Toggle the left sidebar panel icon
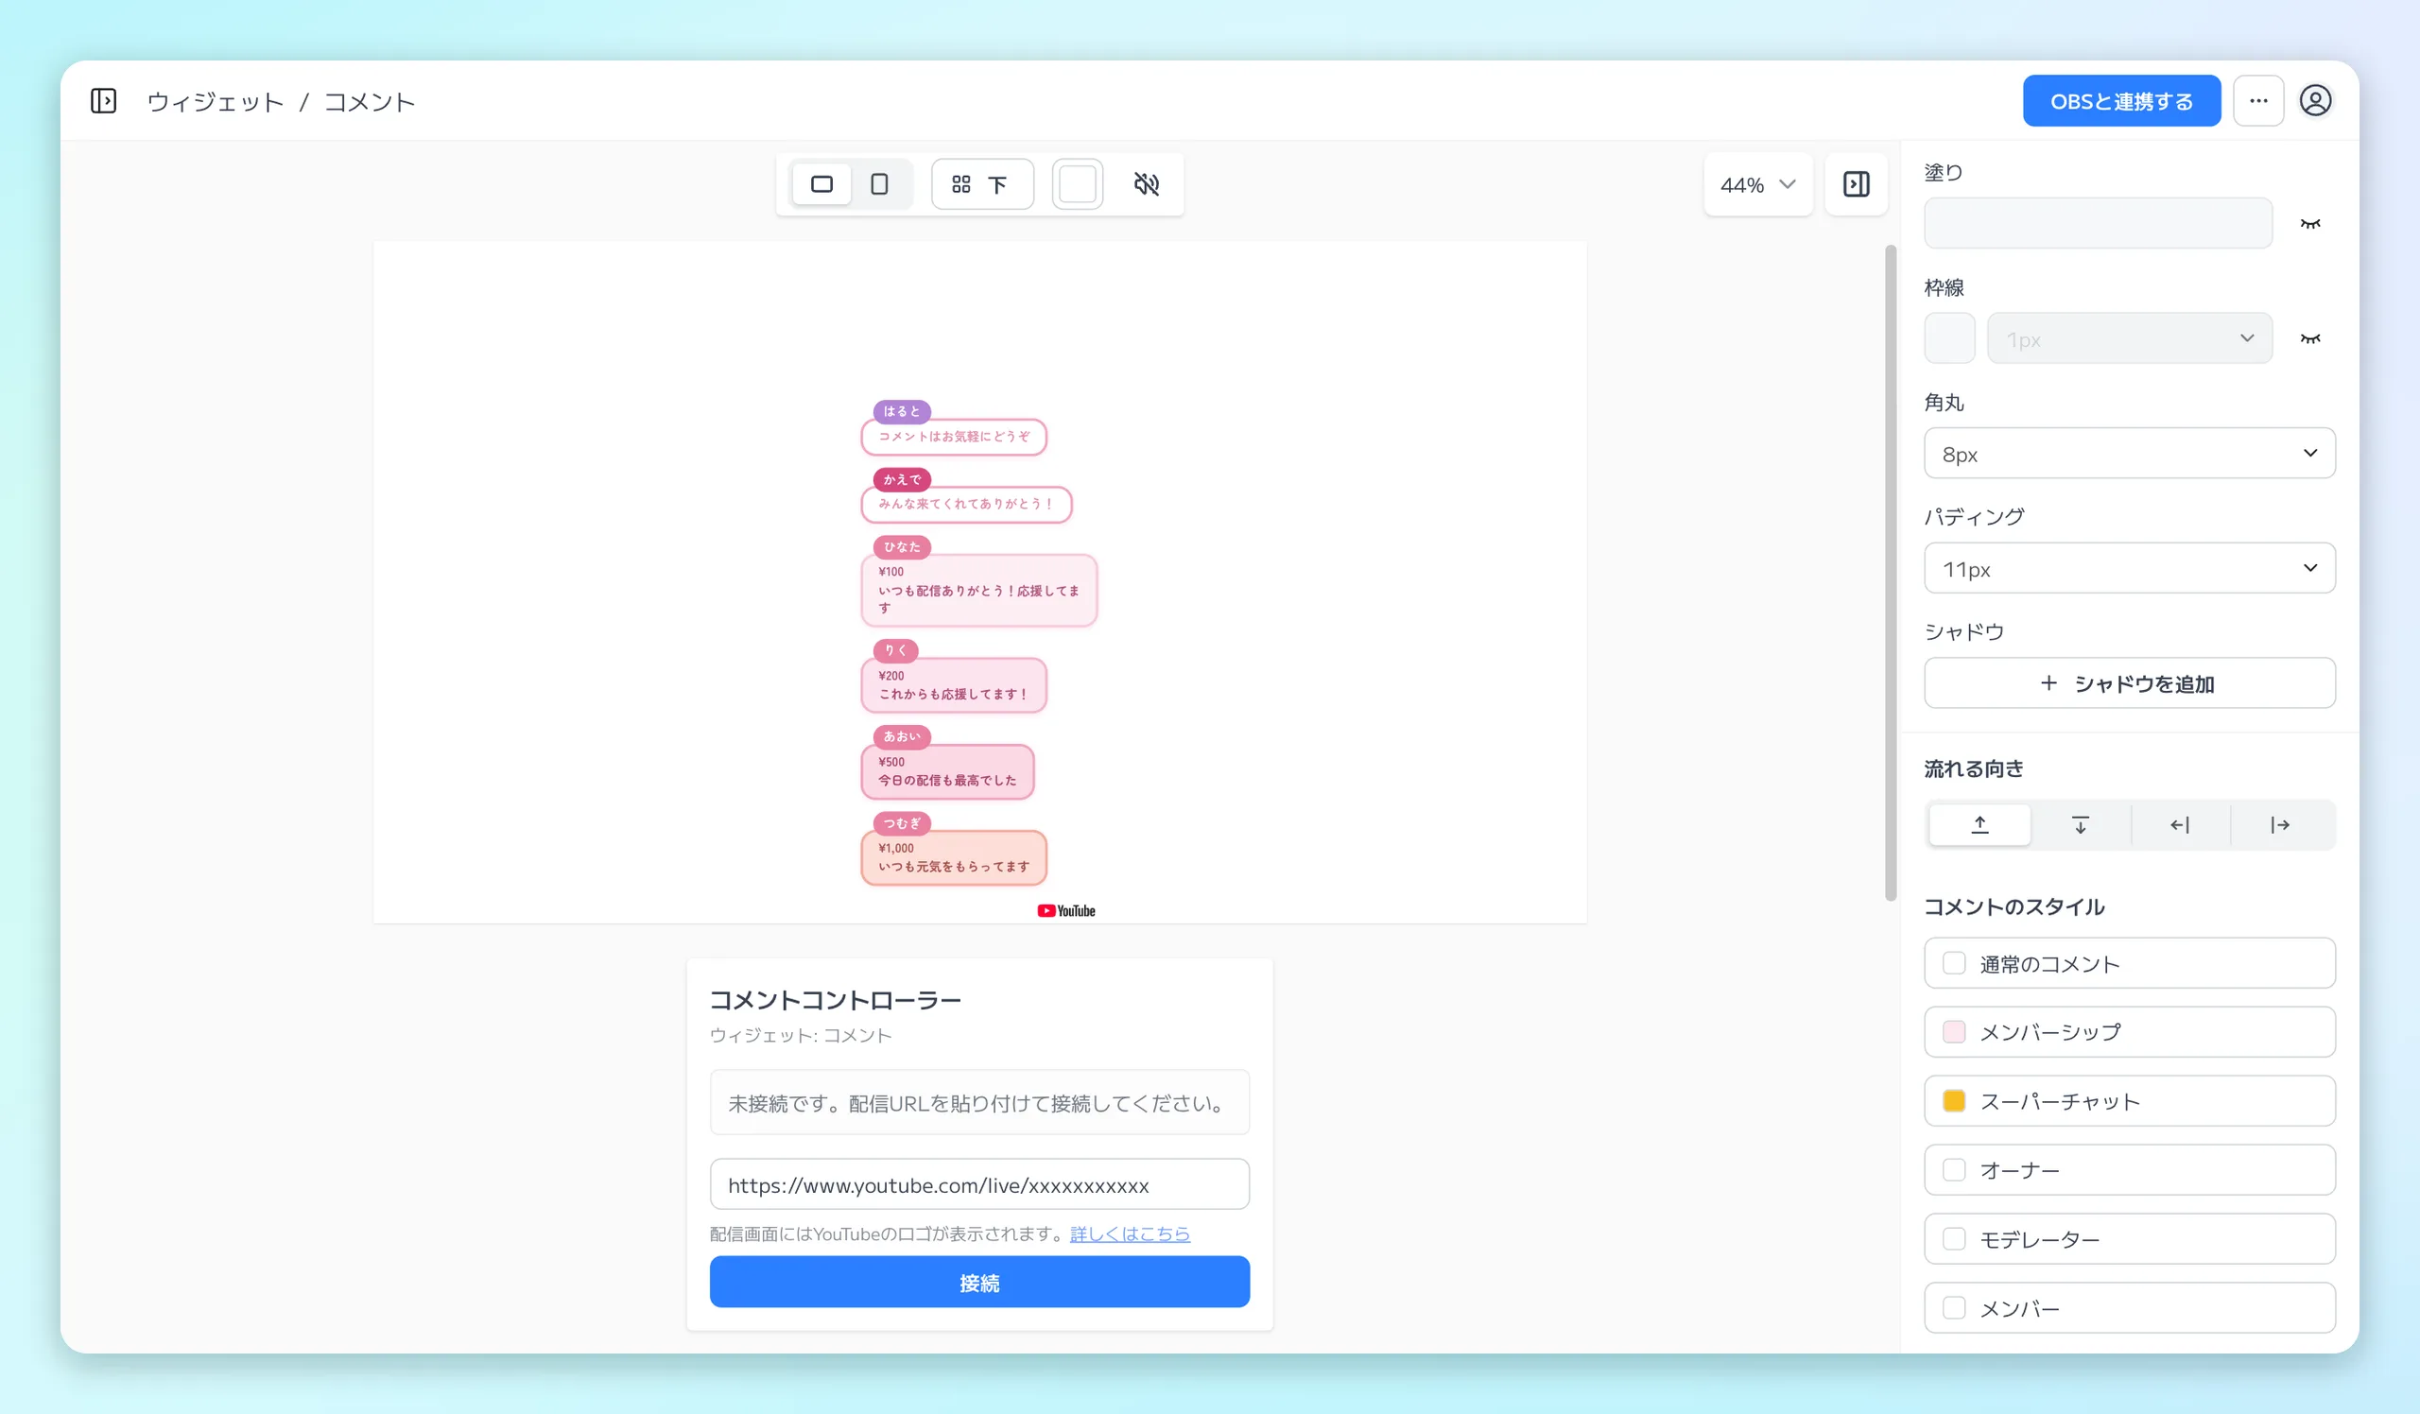This screenshot has height=1414, width=2420. tap(103, 101)
